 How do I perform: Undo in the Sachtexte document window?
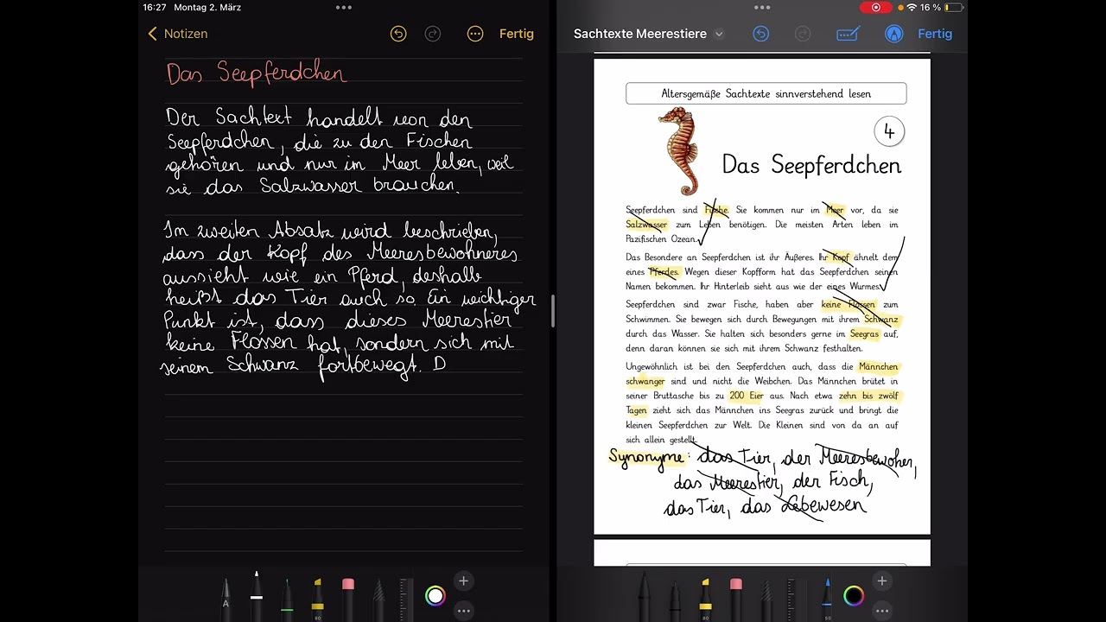click(760, 34)
